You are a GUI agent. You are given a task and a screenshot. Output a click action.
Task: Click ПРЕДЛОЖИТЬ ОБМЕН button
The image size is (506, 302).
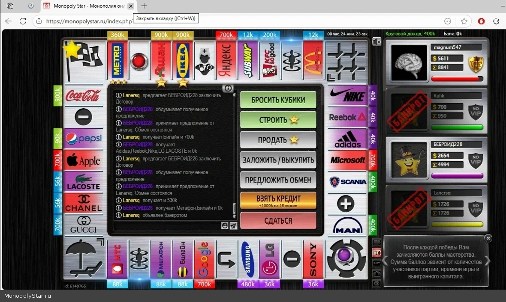click(x=278, y=180)
